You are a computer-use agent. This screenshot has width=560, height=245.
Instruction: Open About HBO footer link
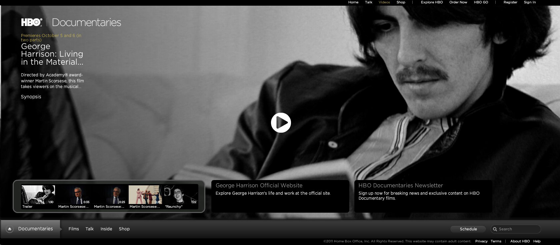point(520,241)
